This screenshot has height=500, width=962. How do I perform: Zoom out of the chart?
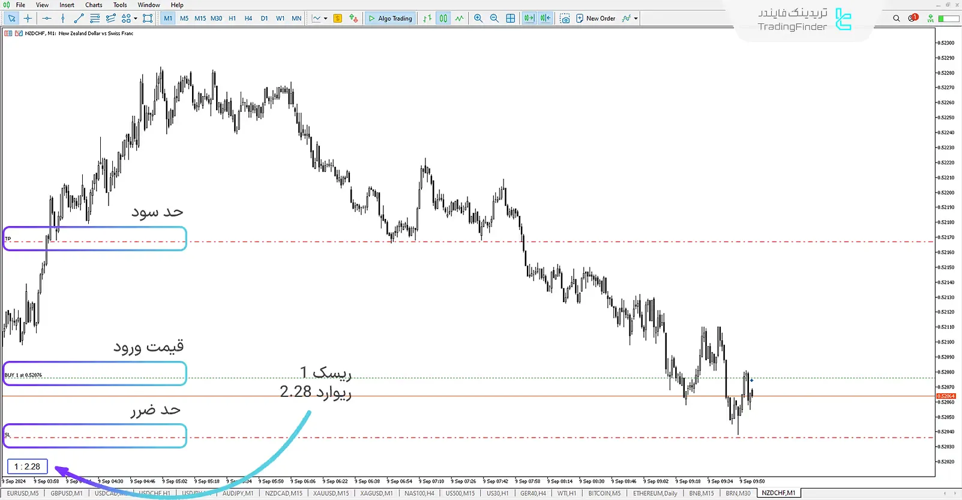[494, 19]
